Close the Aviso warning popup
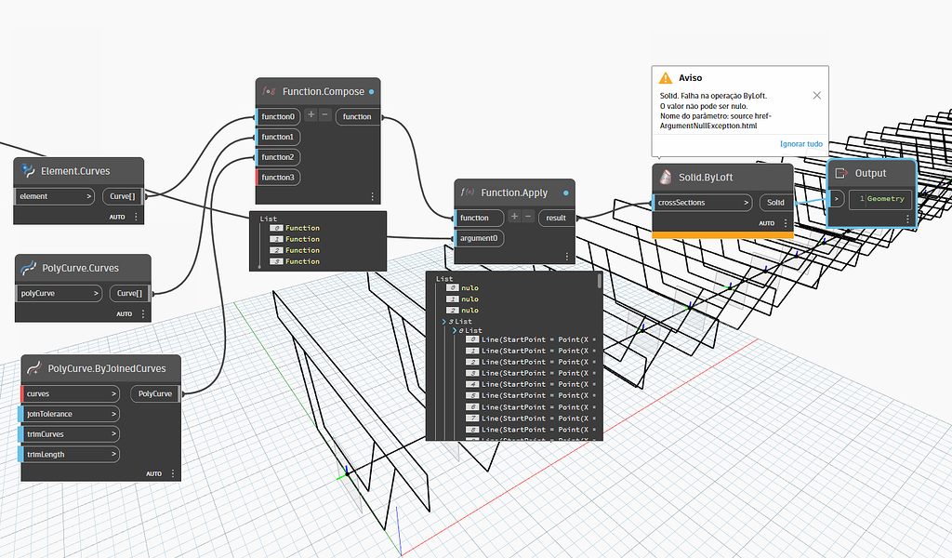The width and height of the screenshot is (952, 558). pos(816,95)
